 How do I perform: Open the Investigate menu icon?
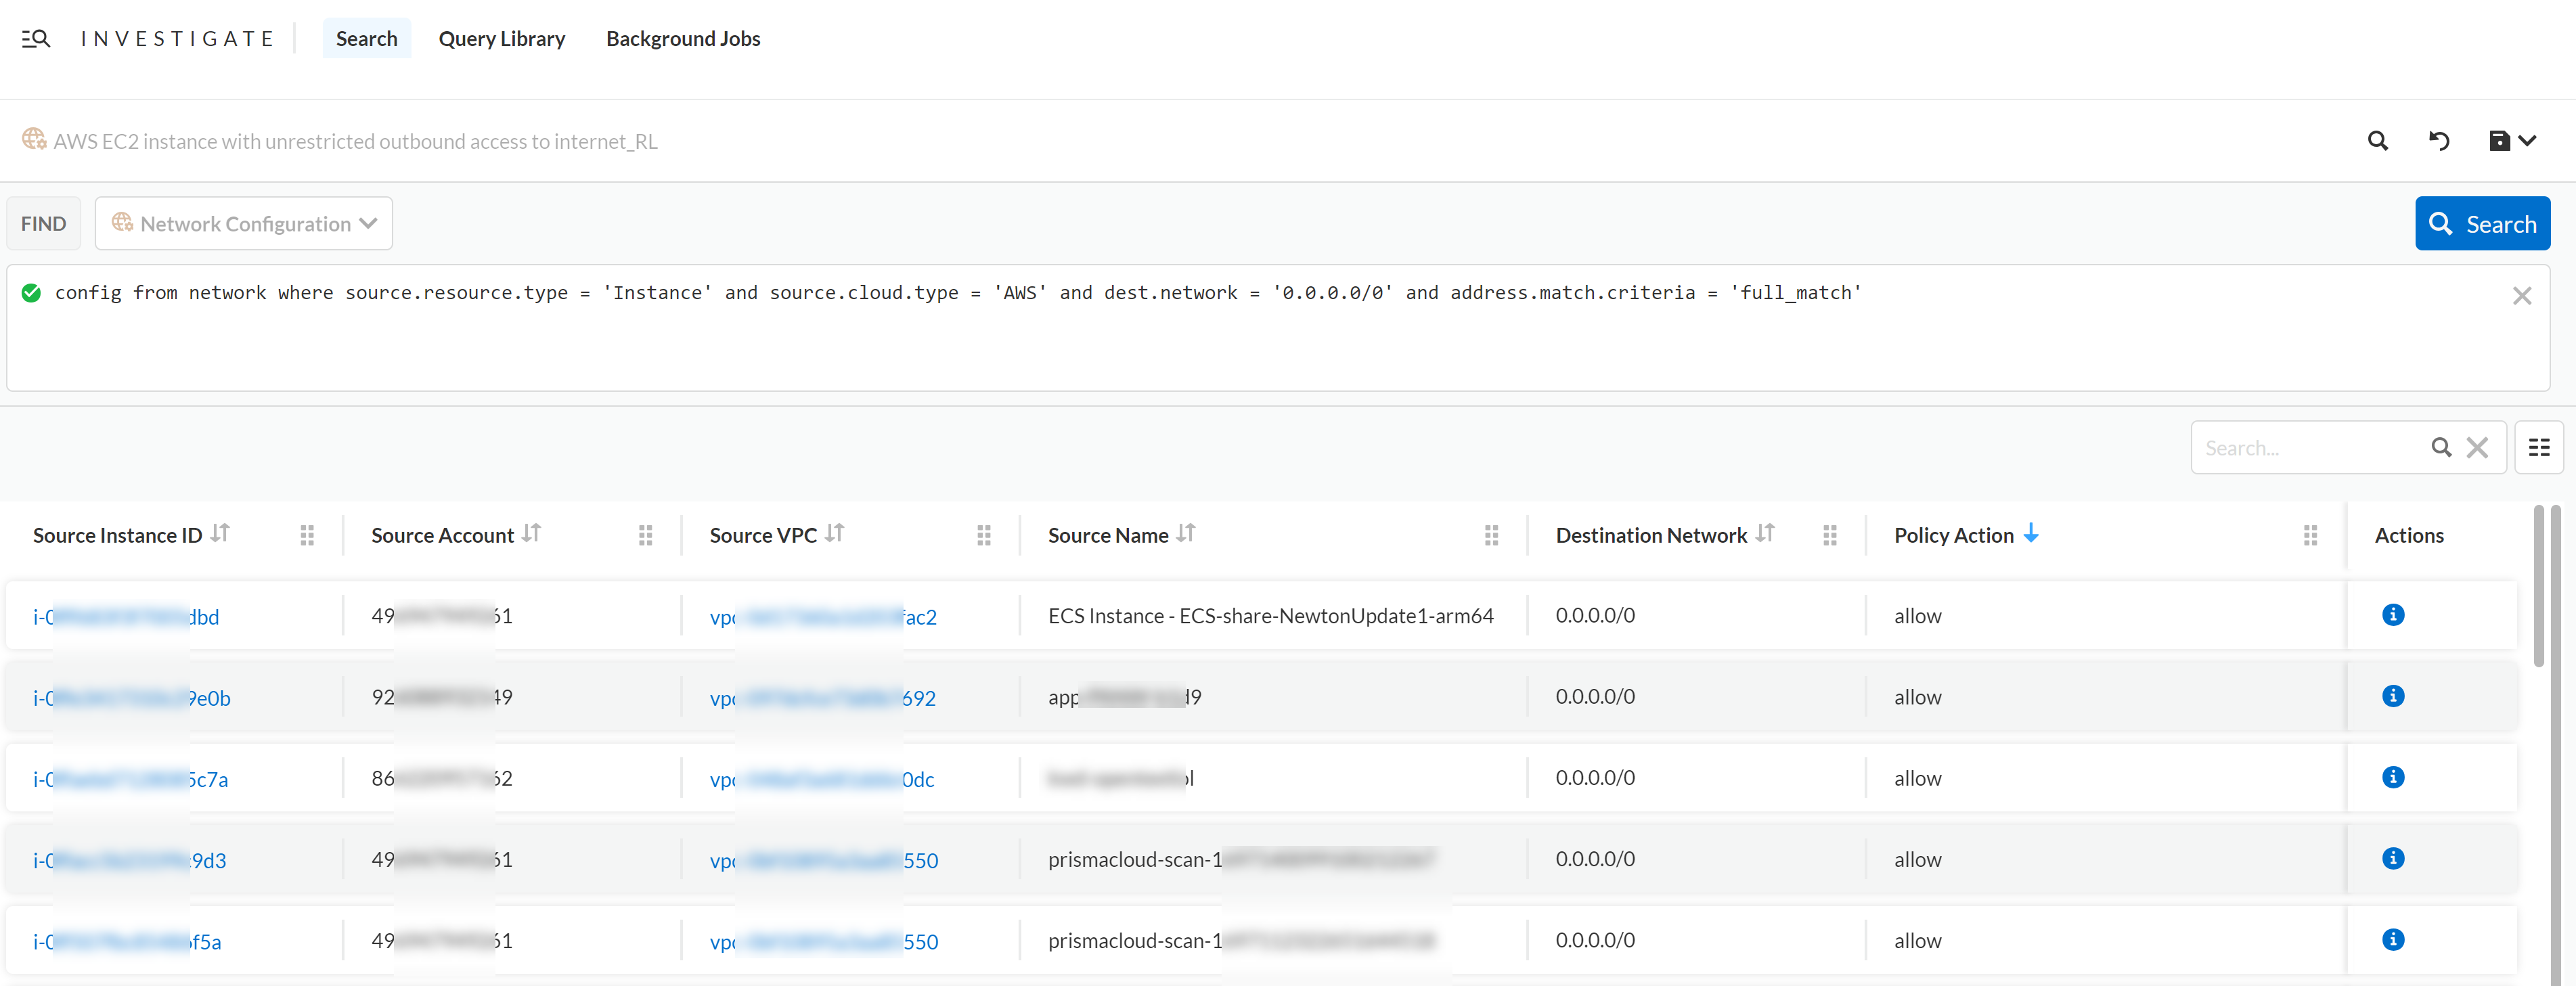36,38
